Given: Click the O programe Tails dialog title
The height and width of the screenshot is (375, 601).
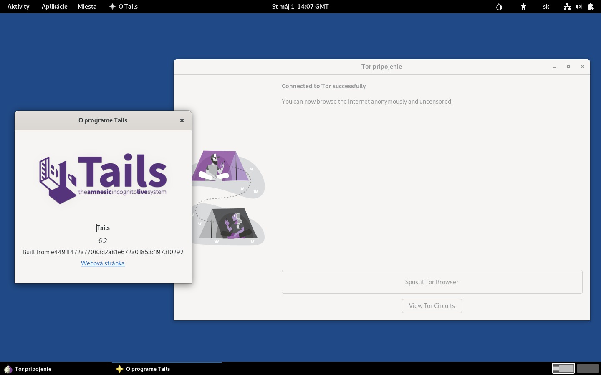Looking at the screenshot, I should point(103,120).
